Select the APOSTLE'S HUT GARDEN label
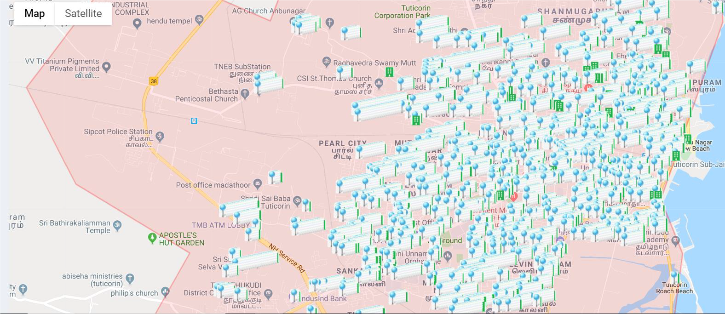The image size is (725, 314). tap(182, 239)
